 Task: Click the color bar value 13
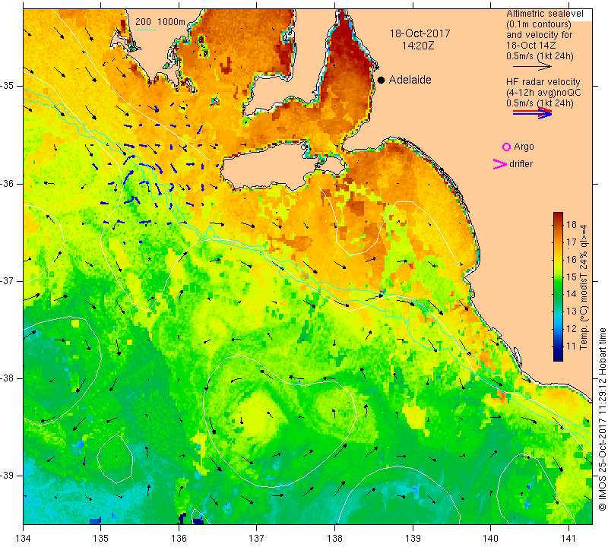click(x=572, y=311)
